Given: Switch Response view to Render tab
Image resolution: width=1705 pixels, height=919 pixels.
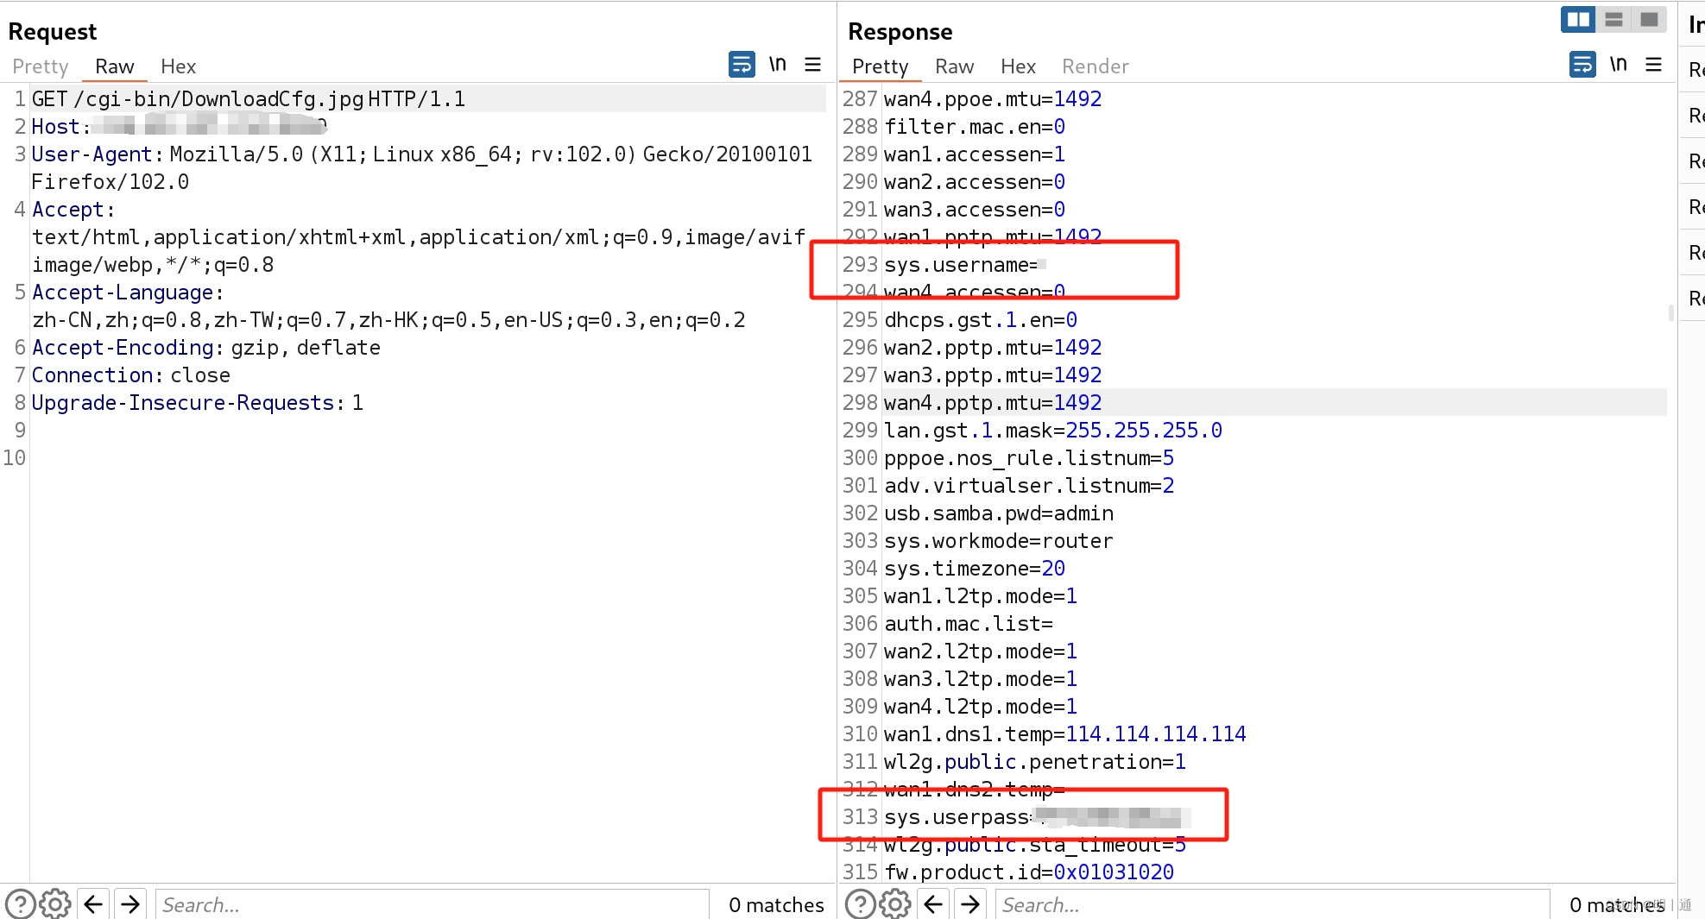Looking at the screenshot, I should pyautogui.click(x=1096, y=66).
